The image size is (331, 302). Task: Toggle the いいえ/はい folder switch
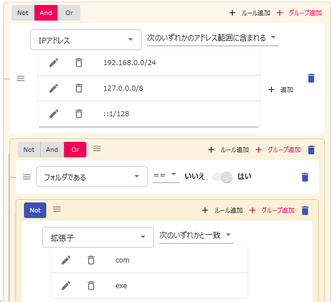pyautogui.click(x=222, y=177)
